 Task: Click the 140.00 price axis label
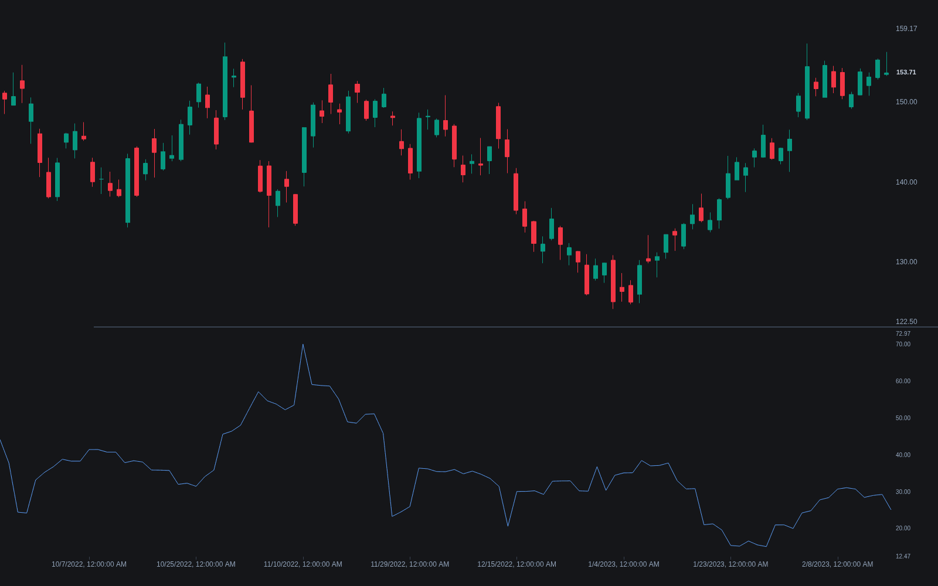[906, 182]
